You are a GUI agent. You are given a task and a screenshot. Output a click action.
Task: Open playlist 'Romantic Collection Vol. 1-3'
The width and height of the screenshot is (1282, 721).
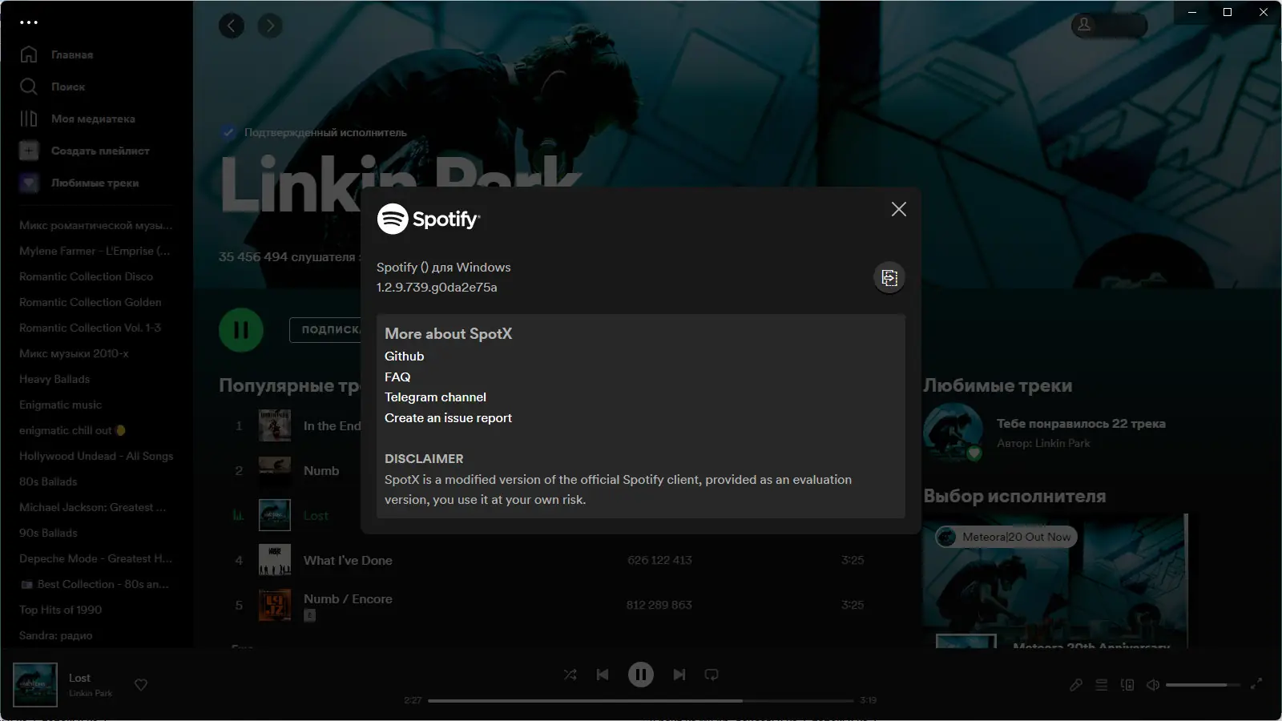90,328
